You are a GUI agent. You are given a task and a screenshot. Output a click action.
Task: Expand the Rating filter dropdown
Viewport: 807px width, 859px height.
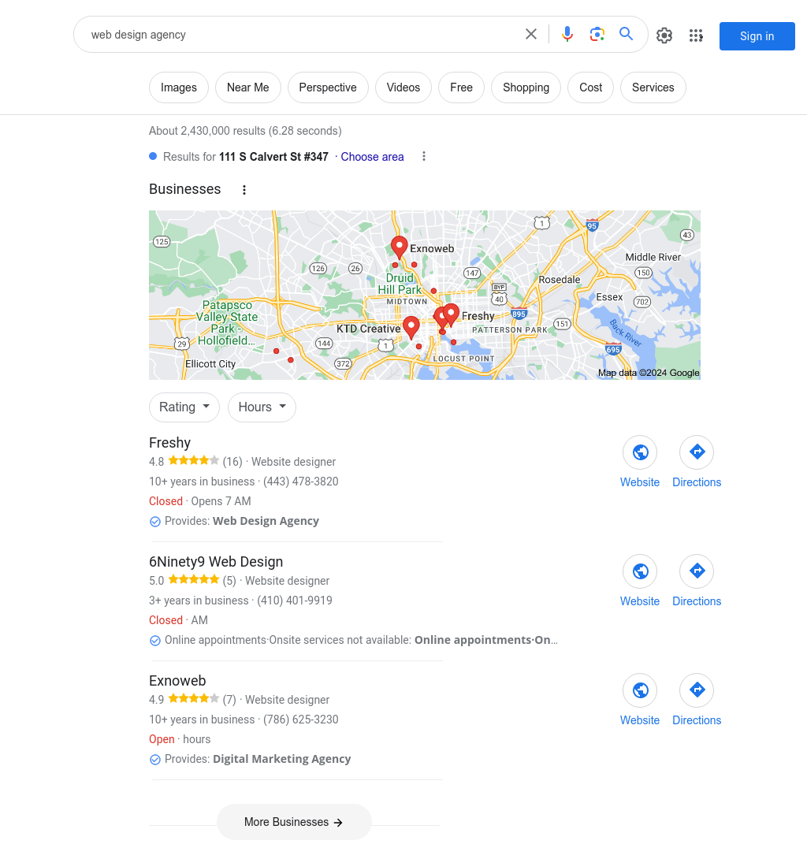184,407
